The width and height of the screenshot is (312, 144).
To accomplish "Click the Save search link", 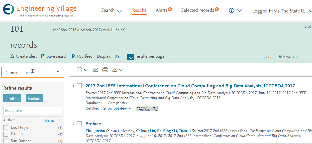I will coord(57,56).
